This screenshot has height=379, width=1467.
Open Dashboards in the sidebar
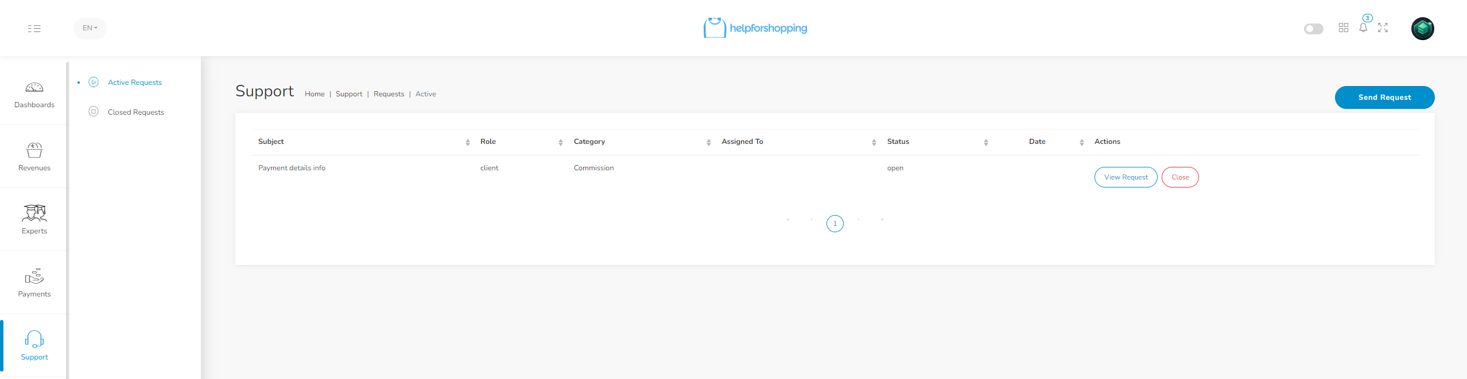pyautogui.click(x=34, y=95)
